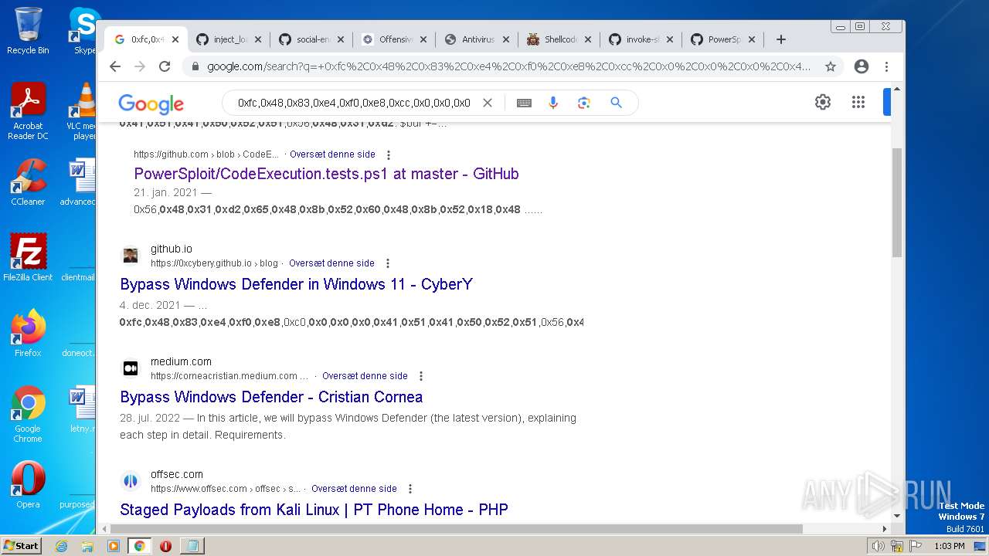Click the volume speaker tray icon
This screenshot has width=989, height=556.
point(878,546)
